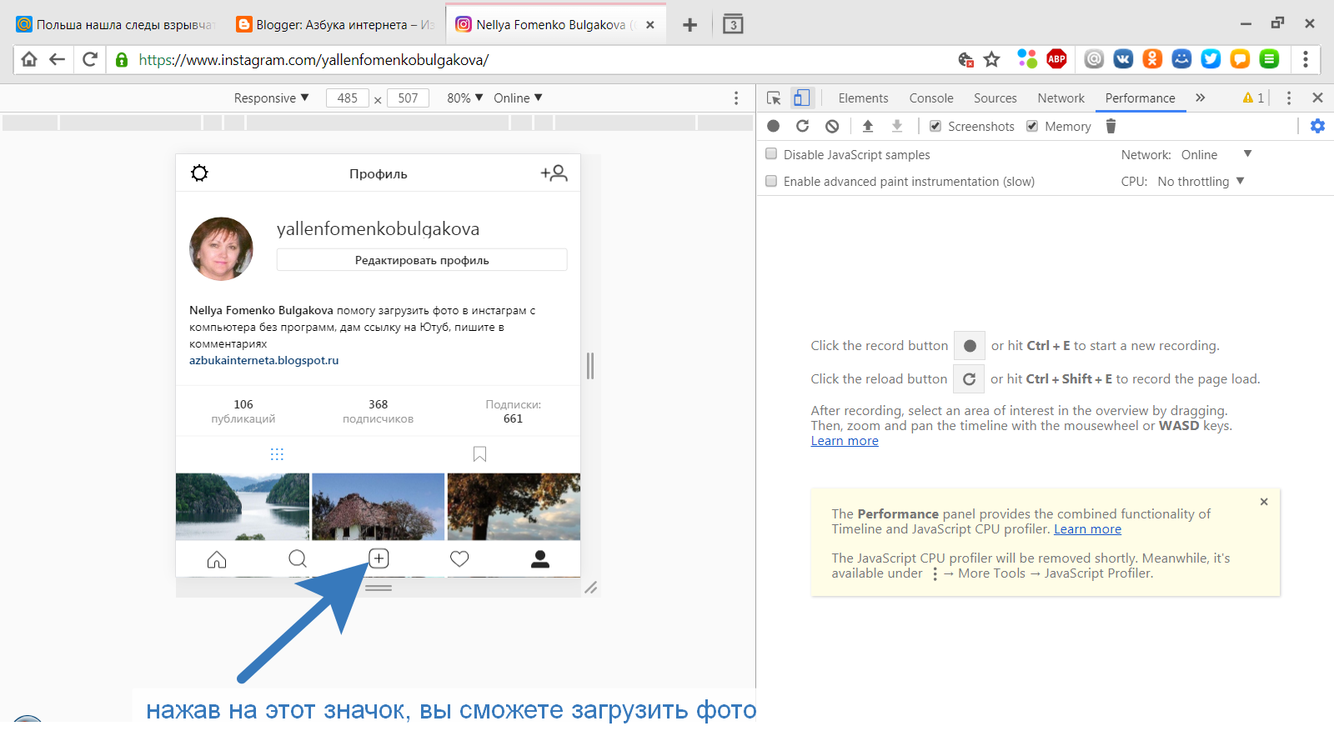The image size is (1334, 731).
Task: Open the thatched hut photo thumbnail
Action: click(379, 507)
